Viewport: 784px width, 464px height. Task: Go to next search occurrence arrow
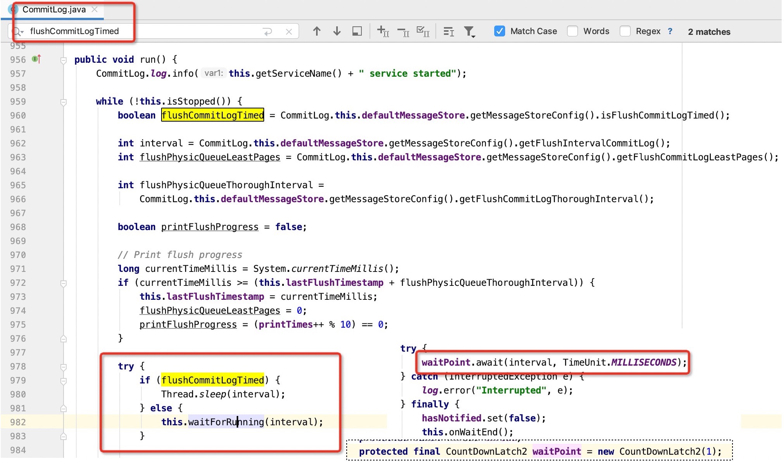pos(337,31)
